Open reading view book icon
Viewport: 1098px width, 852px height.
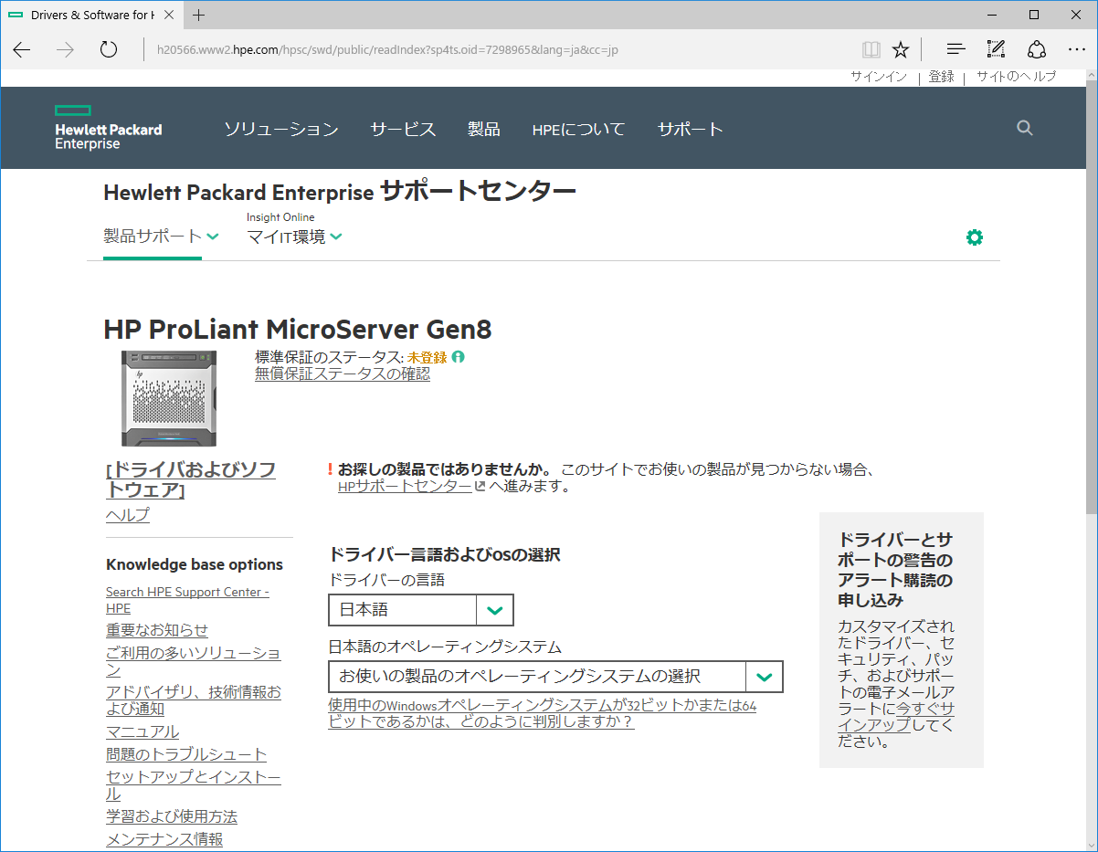(x=871, y=49)
